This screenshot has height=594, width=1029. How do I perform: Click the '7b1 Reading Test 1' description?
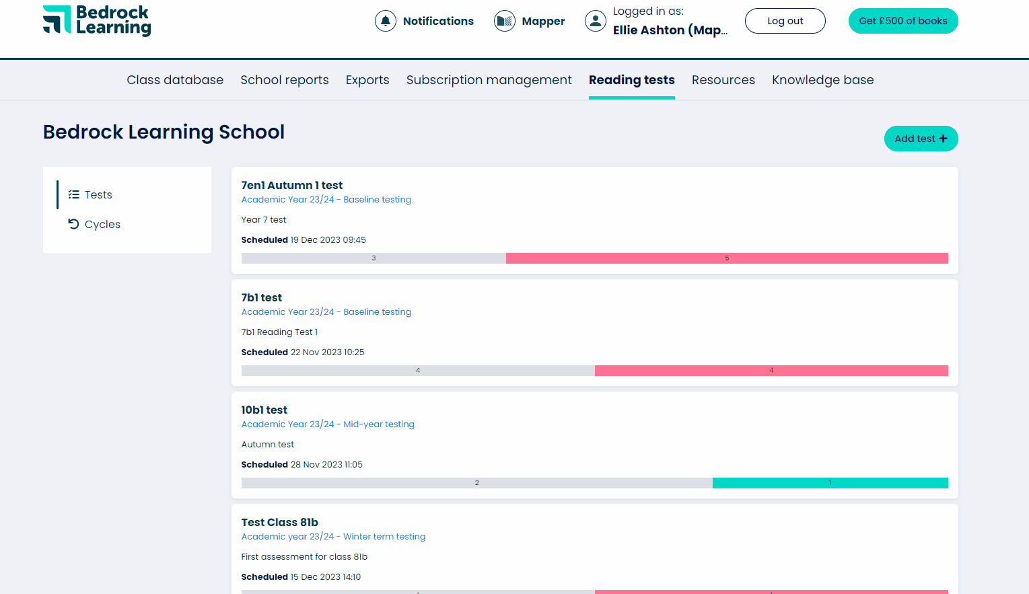[x=279, y=332]
